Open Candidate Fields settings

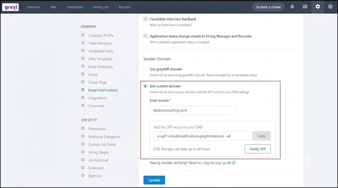[101, 51]
